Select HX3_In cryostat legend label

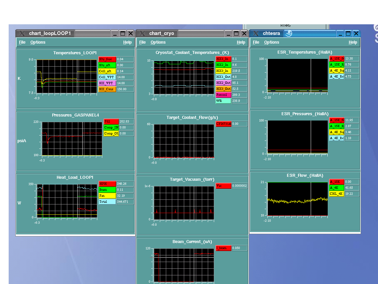(223, 71)
